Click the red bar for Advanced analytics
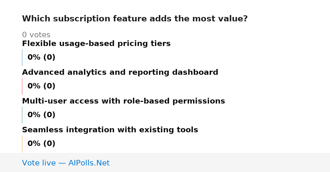The image size is (330, 172). [22, 86]
